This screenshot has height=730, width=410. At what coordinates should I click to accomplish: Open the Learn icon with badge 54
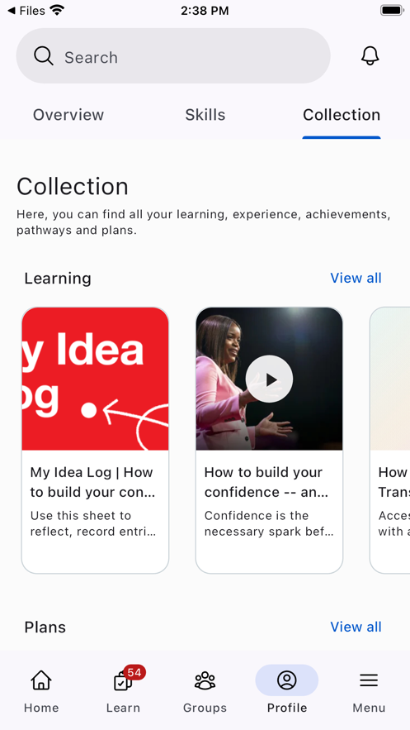[x=123, y=682]
